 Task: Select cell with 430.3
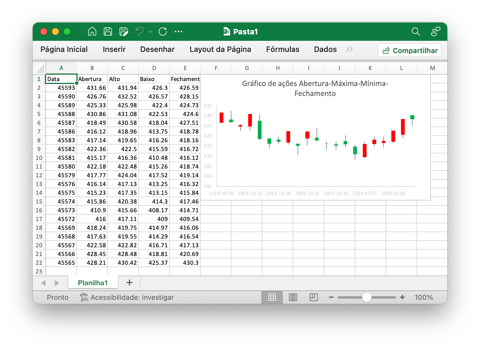[x=185, y=263]
